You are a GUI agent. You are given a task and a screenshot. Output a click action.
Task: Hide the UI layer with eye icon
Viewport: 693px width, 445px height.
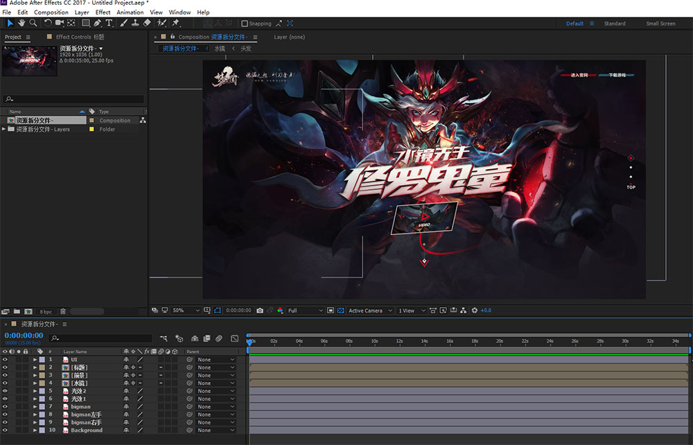click(5, 360)
